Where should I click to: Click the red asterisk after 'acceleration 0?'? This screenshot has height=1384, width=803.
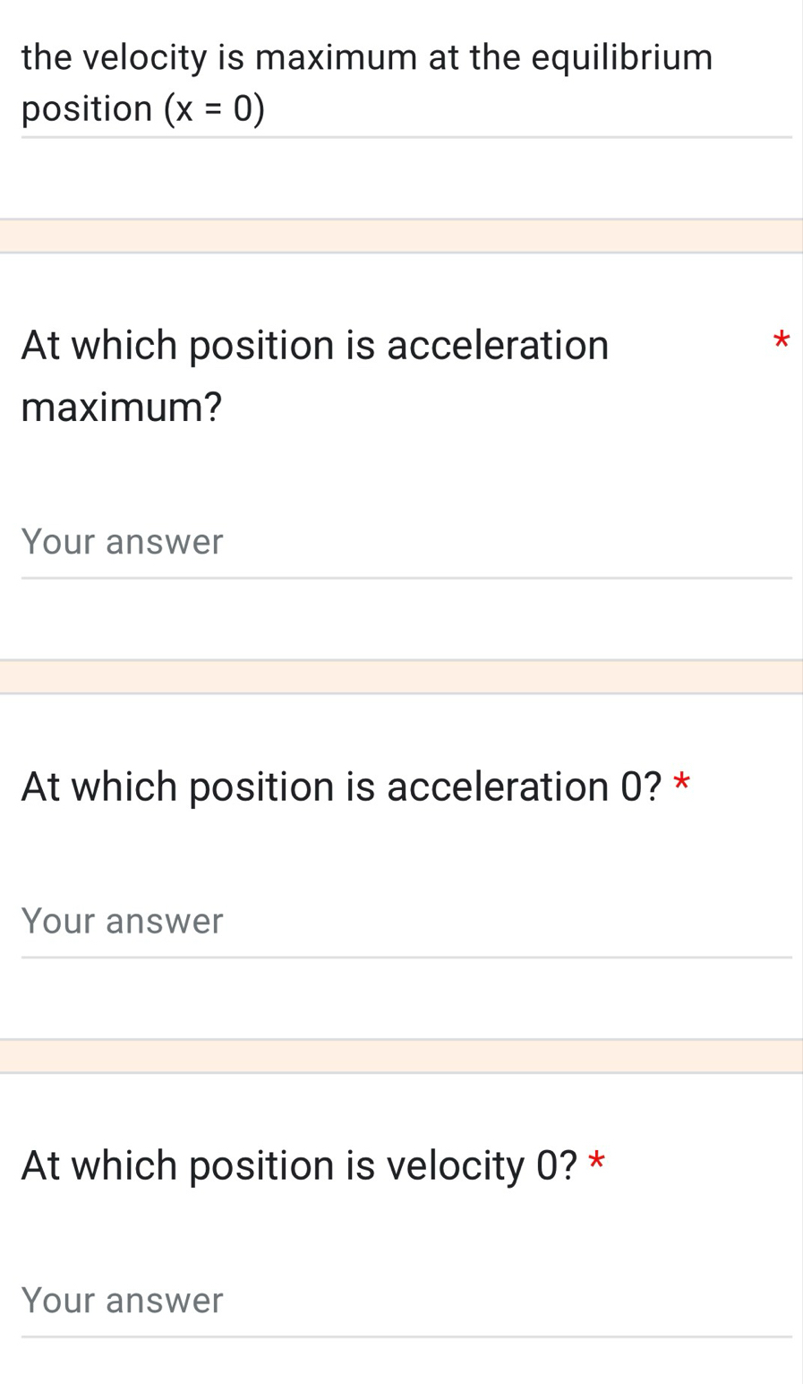(x=682, y=784)
